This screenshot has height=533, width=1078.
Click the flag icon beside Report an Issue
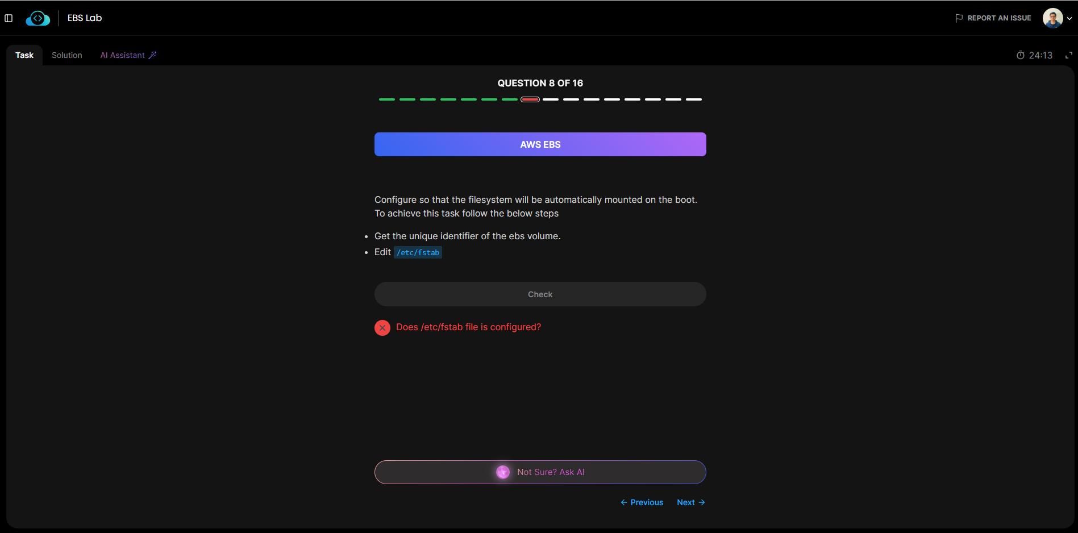[959, 18]
